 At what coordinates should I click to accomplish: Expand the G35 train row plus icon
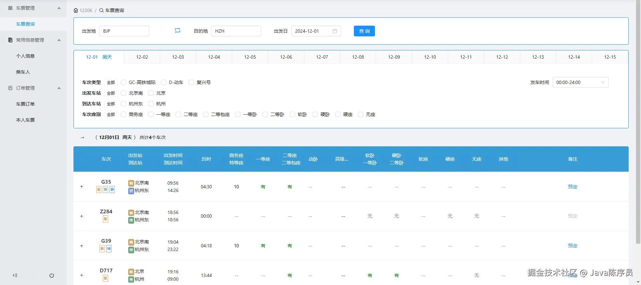pos(81,187)
